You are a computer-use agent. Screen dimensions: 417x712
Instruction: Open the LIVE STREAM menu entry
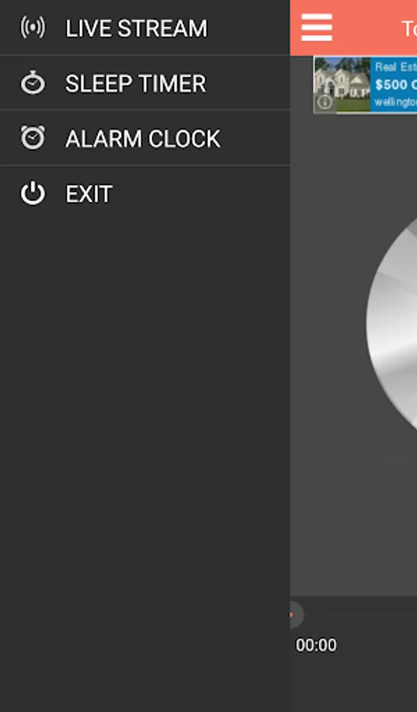pyautogui.click(x=145, y=28)
